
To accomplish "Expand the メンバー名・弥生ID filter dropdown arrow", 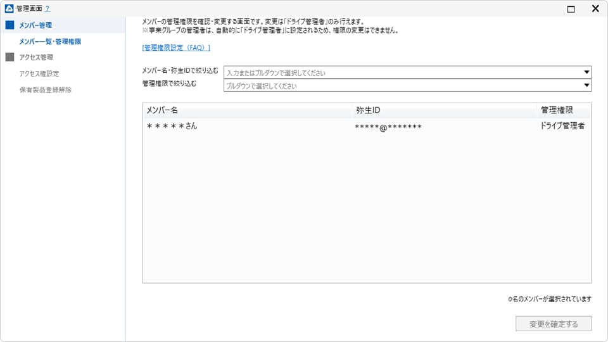I will [x=586, y=72].
